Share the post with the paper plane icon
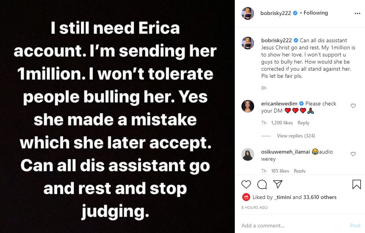 tap(278, 184)
